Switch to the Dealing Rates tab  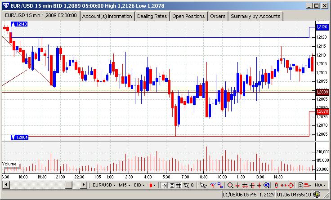tap(152, 16)
